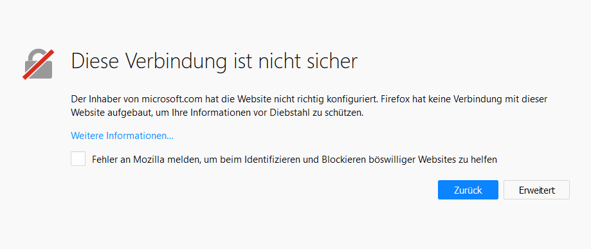
Task: Click 'Der Inhaber von' at the paragraph start
Action: 105,100
